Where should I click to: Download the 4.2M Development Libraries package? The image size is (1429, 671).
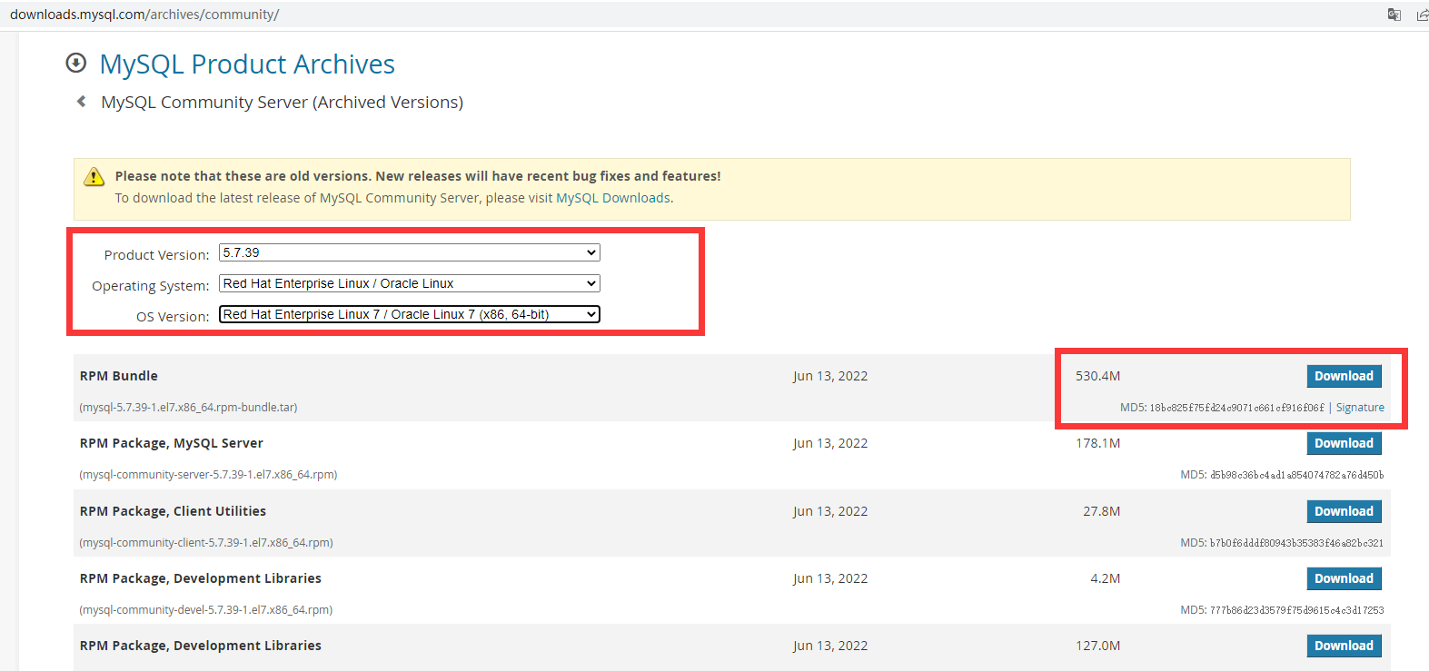point(1344,578)
